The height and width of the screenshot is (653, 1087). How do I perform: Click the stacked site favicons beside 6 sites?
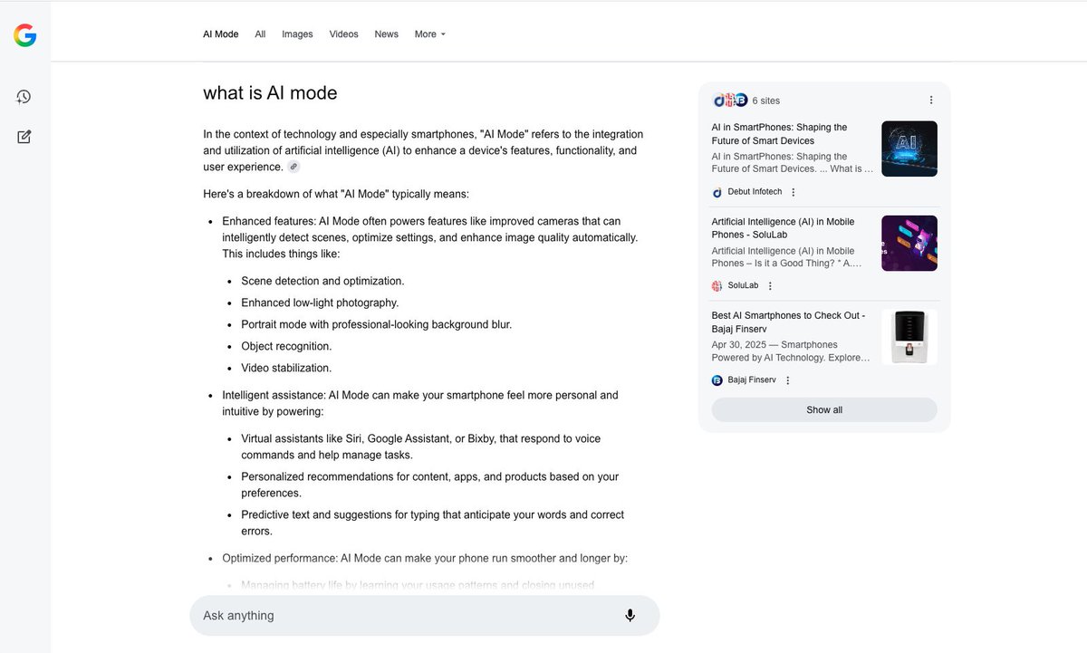click(730, 101)
